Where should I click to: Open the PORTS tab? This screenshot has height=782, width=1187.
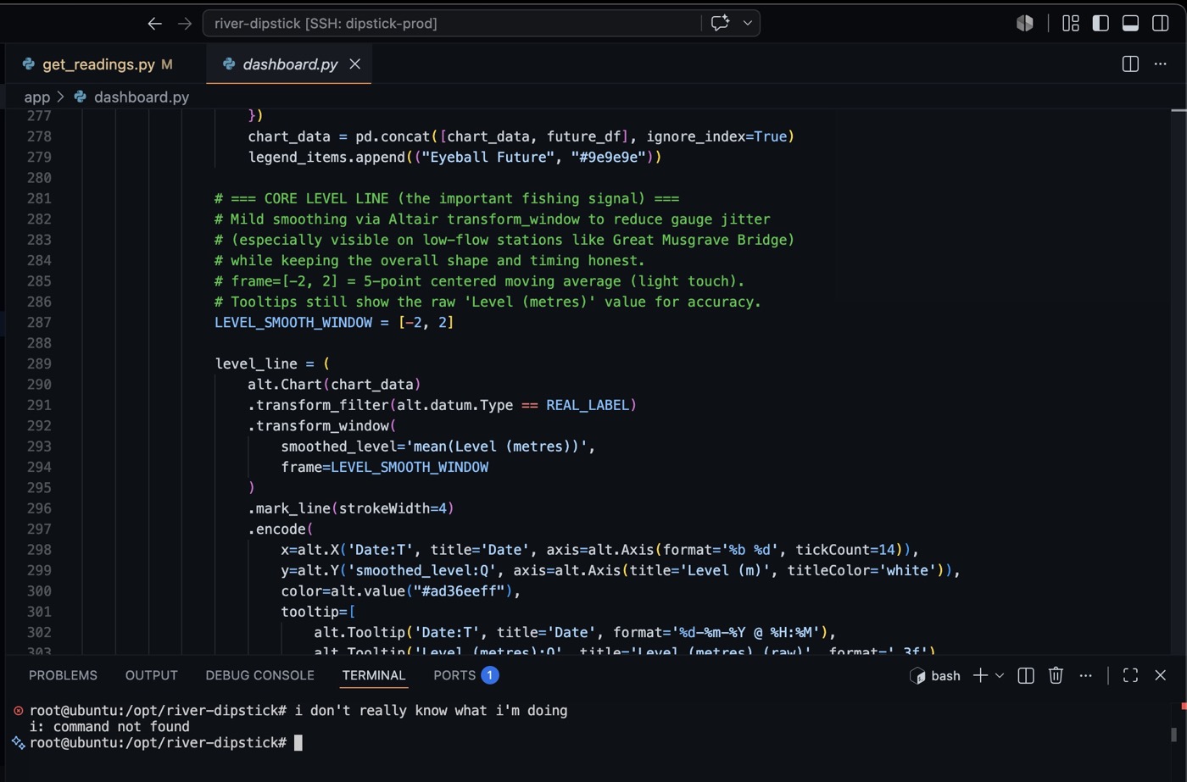[x=454, y=675]
